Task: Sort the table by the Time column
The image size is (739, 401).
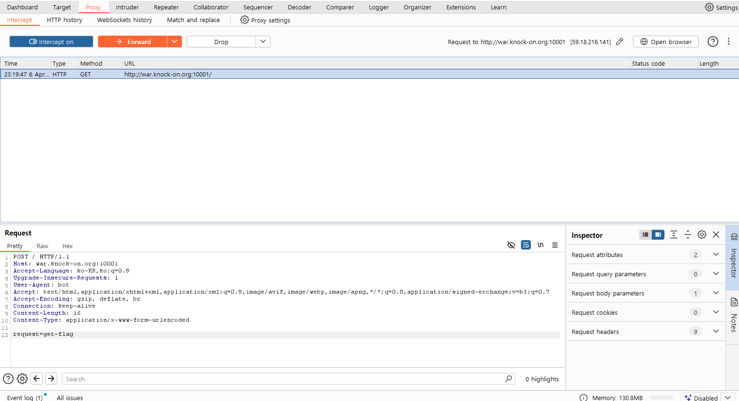Action: [x=26, y=63]
